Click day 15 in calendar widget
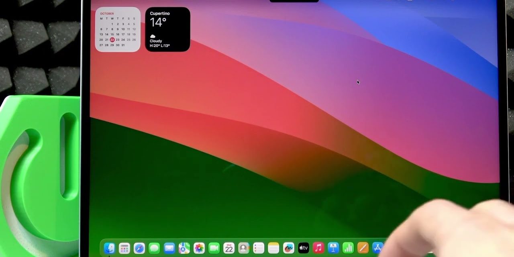This screenshot has width=514, height=257. click(112, 35)
